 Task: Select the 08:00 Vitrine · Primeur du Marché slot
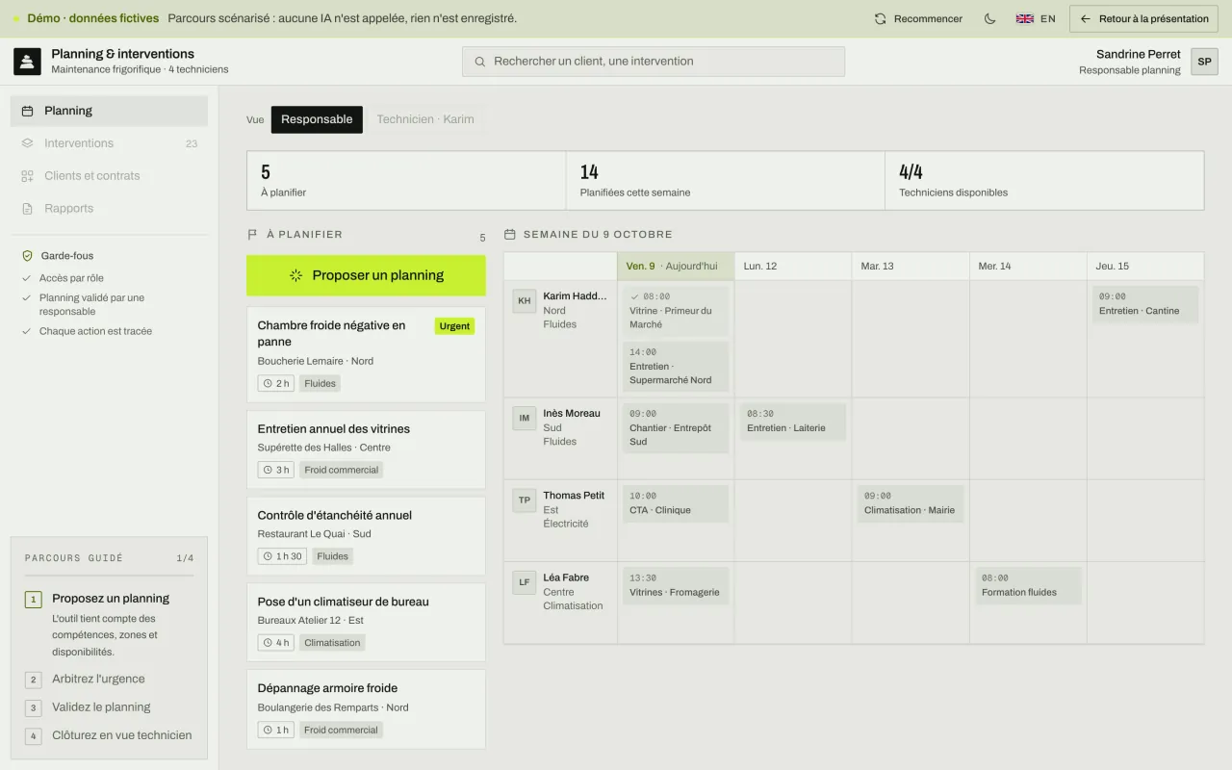pyautogui.click(x=676, y=311)
